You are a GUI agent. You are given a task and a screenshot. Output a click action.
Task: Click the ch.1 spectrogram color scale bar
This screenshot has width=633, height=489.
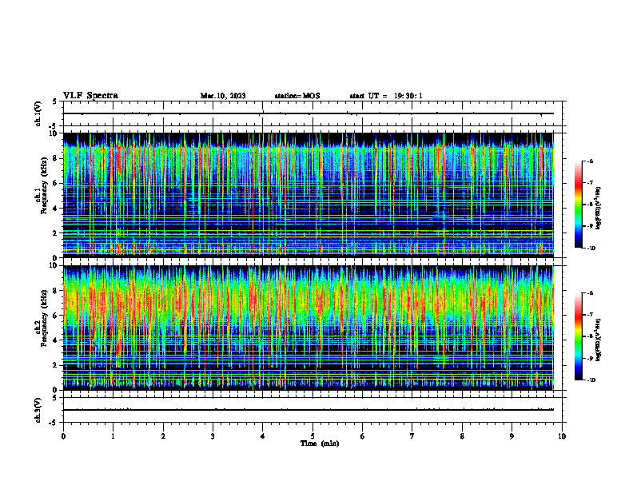pos(578,205)
